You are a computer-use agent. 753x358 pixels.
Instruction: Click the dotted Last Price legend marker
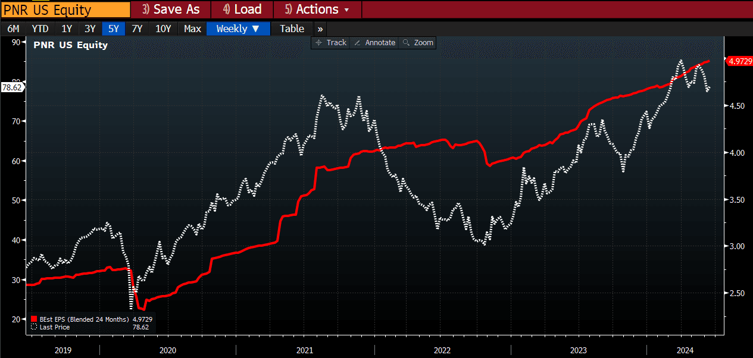click(x=33, y=327)
